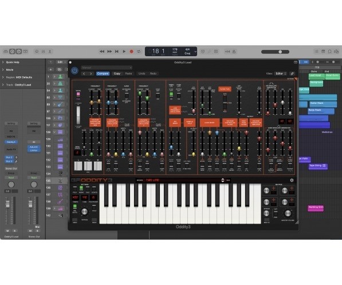Viewport: 342px width, 285px height.
Task: Go to the beginning of the project
Action: [x=117, y=52]
